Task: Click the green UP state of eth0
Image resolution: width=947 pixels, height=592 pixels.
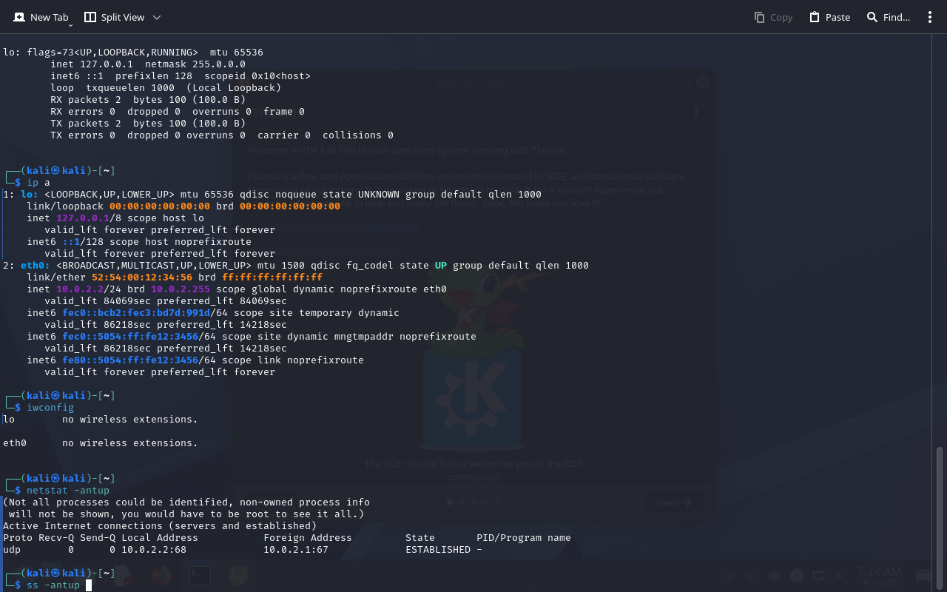Action: click(440, 266)
